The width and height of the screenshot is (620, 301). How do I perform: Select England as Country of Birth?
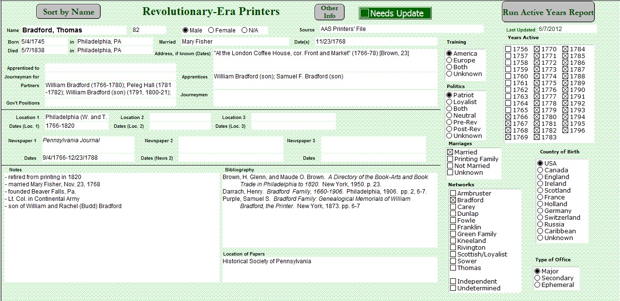[x=540, y=177]
